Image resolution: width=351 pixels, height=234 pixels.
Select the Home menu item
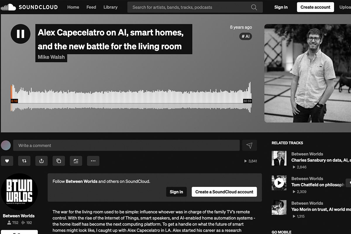[x=73, y=7]
